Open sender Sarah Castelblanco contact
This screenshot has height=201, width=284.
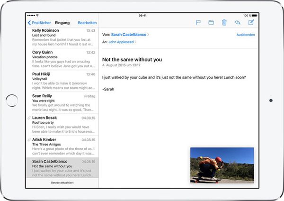(x=129, y=35)
